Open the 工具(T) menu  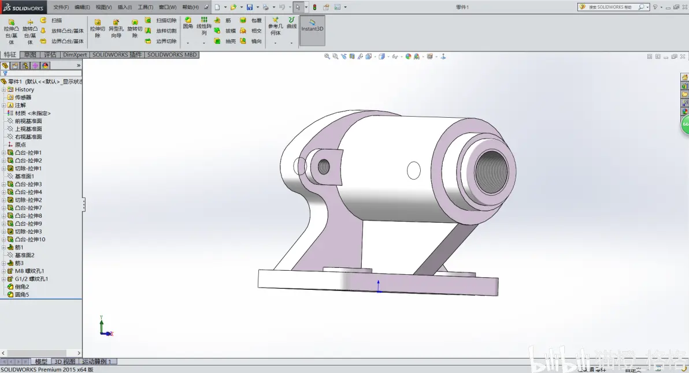pos(146,7)
